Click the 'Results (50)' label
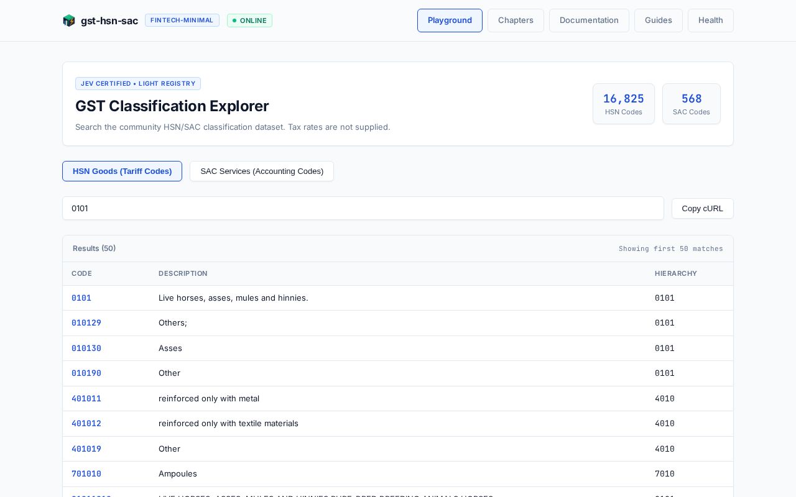The image size is (796, 497). [94, 248]
